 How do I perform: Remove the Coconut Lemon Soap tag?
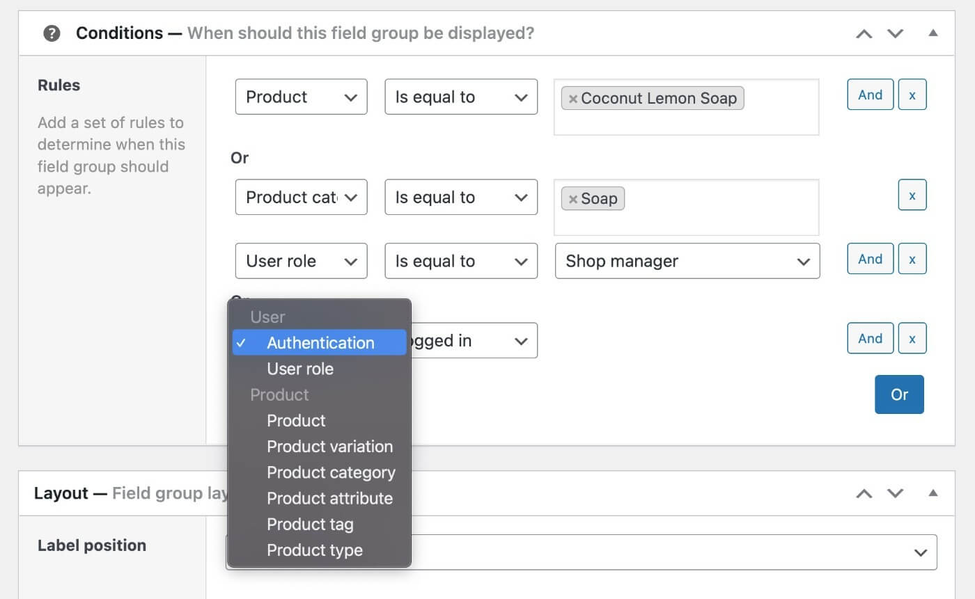tap(573, 99)
